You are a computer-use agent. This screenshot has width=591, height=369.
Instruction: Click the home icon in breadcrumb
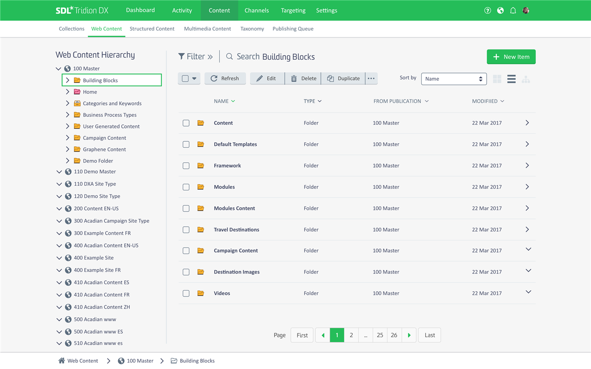coord(61,361)
